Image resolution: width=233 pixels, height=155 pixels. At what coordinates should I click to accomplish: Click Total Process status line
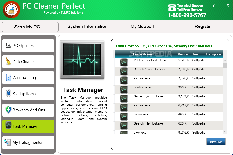tap(164, 46)
